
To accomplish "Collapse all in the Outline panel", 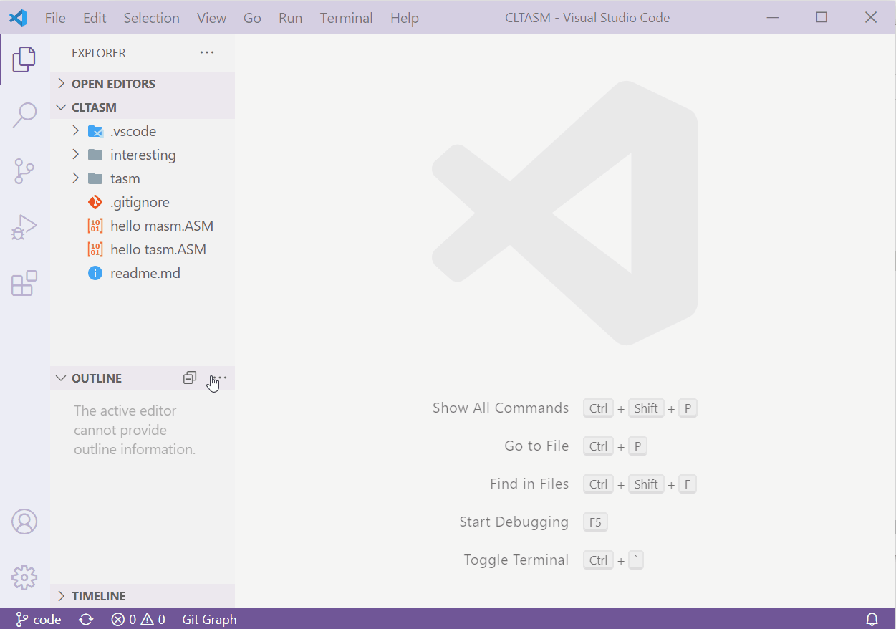I will 190,378.
